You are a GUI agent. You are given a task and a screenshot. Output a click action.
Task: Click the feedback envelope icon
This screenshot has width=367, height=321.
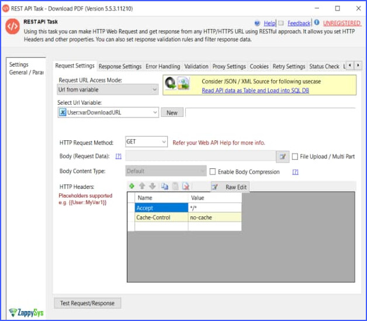tap(281, 23)
